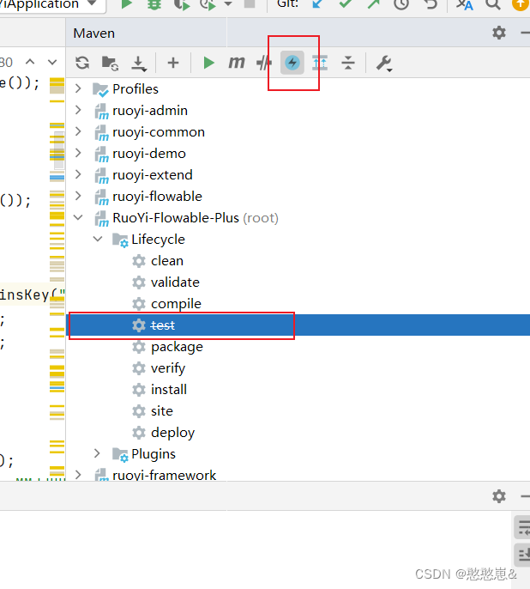The image size is (530, 589).
Task: Go to next highlighted problem arrow
Action: point(52,62)
